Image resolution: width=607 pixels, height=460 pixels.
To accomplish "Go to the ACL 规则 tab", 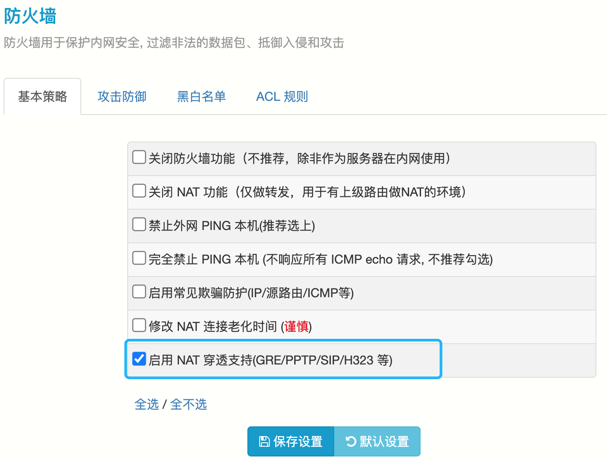I will (282, 96).
